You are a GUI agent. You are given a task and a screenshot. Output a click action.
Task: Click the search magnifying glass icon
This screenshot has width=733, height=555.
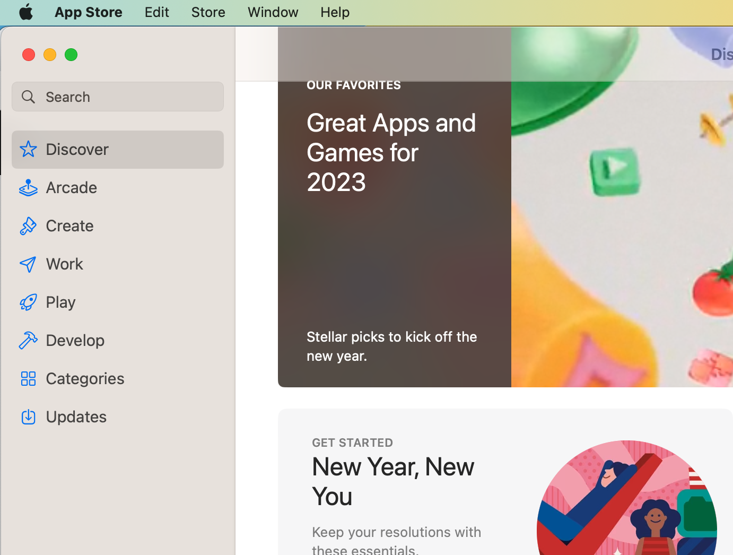29,97
